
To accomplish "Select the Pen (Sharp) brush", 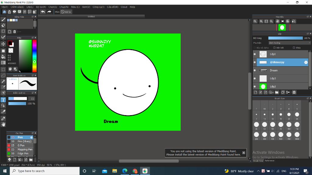I will click(20, 142).
